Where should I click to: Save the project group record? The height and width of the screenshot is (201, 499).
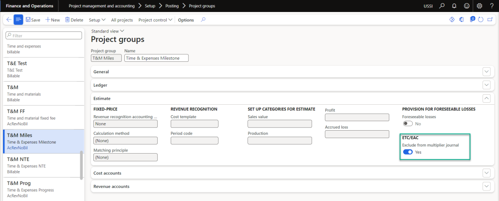[x=33, y=20]
